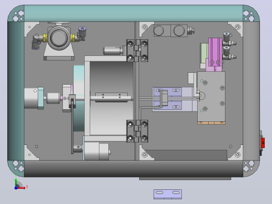
Task: Select the grey mounting block with four screws
Action: click(211, 97)
